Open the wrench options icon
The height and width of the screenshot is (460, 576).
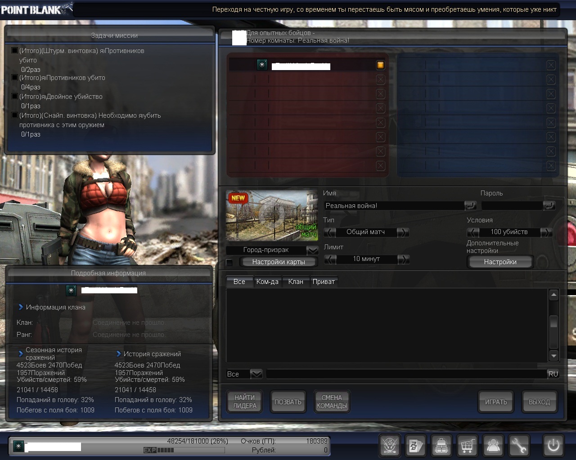pos(519,446)
